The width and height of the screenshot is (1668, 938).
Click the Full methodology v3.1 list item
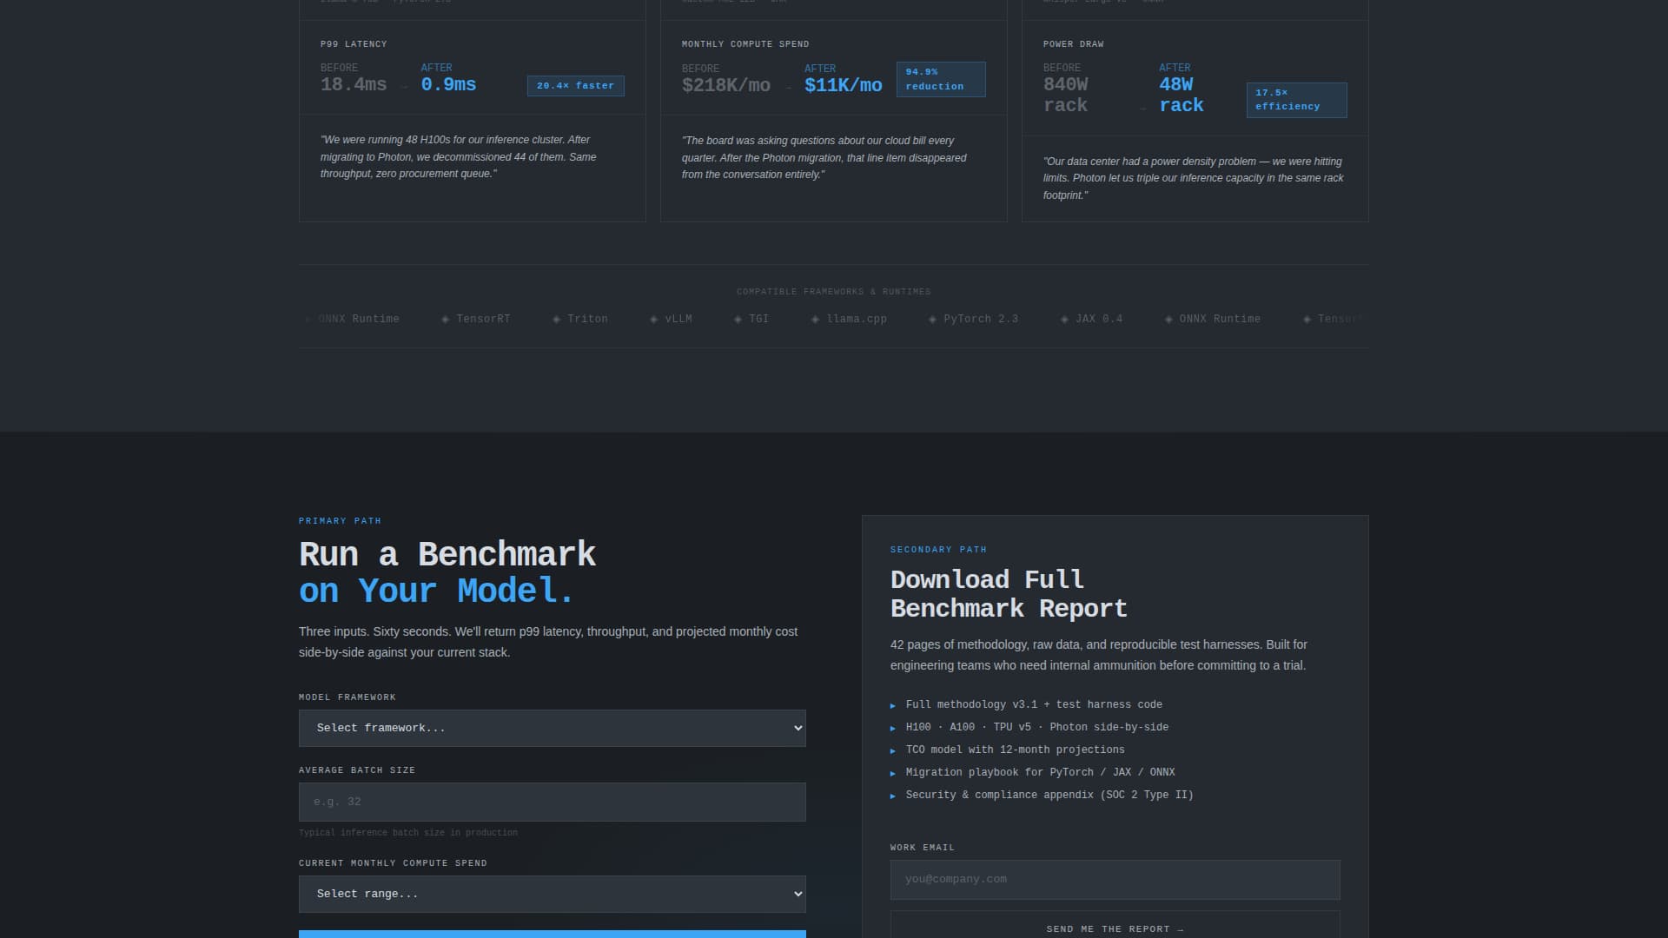tap(1034, 704)
